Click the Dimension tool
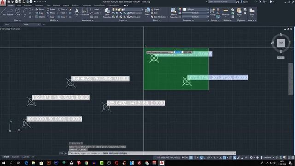Screen dimensions: 295x166 tap(85, 12)
